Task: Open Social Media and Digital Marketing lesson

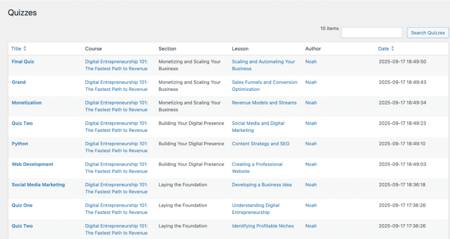Action: [258, 127]
